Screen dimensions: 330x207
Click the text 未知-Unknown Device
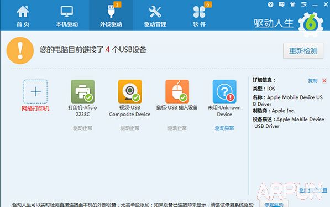[x=224, y=111]
